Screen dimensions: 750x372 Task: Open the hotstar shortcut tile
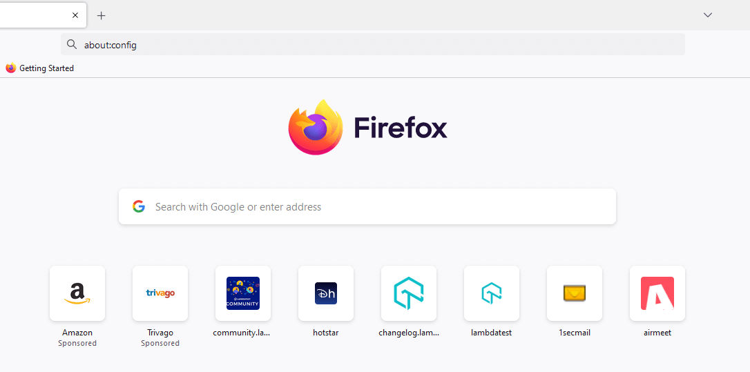click(326, 293)
